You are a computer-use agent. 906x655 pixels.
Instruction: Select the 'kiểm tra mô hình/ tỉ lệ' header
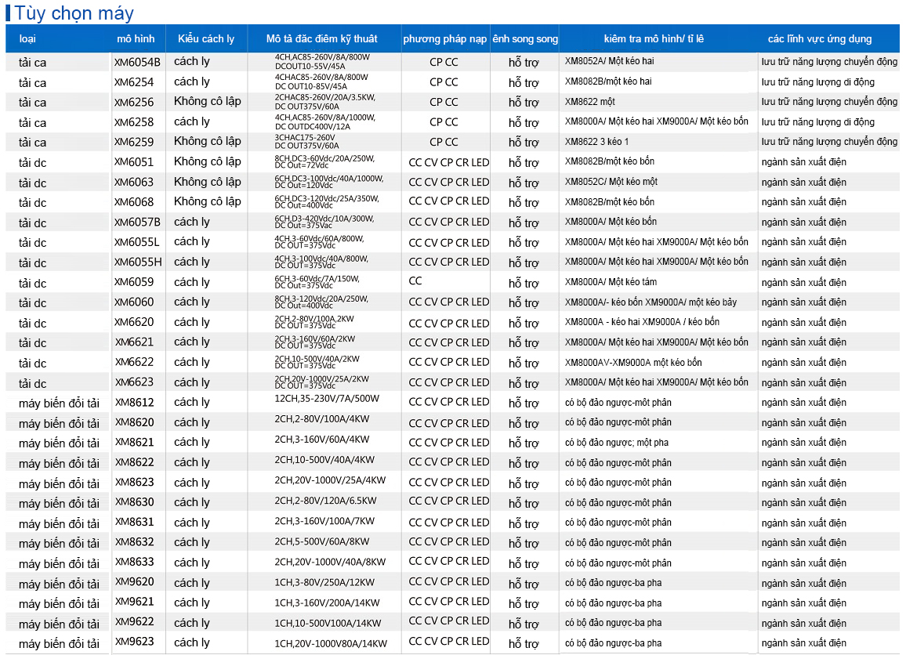(x=654, y=38)
